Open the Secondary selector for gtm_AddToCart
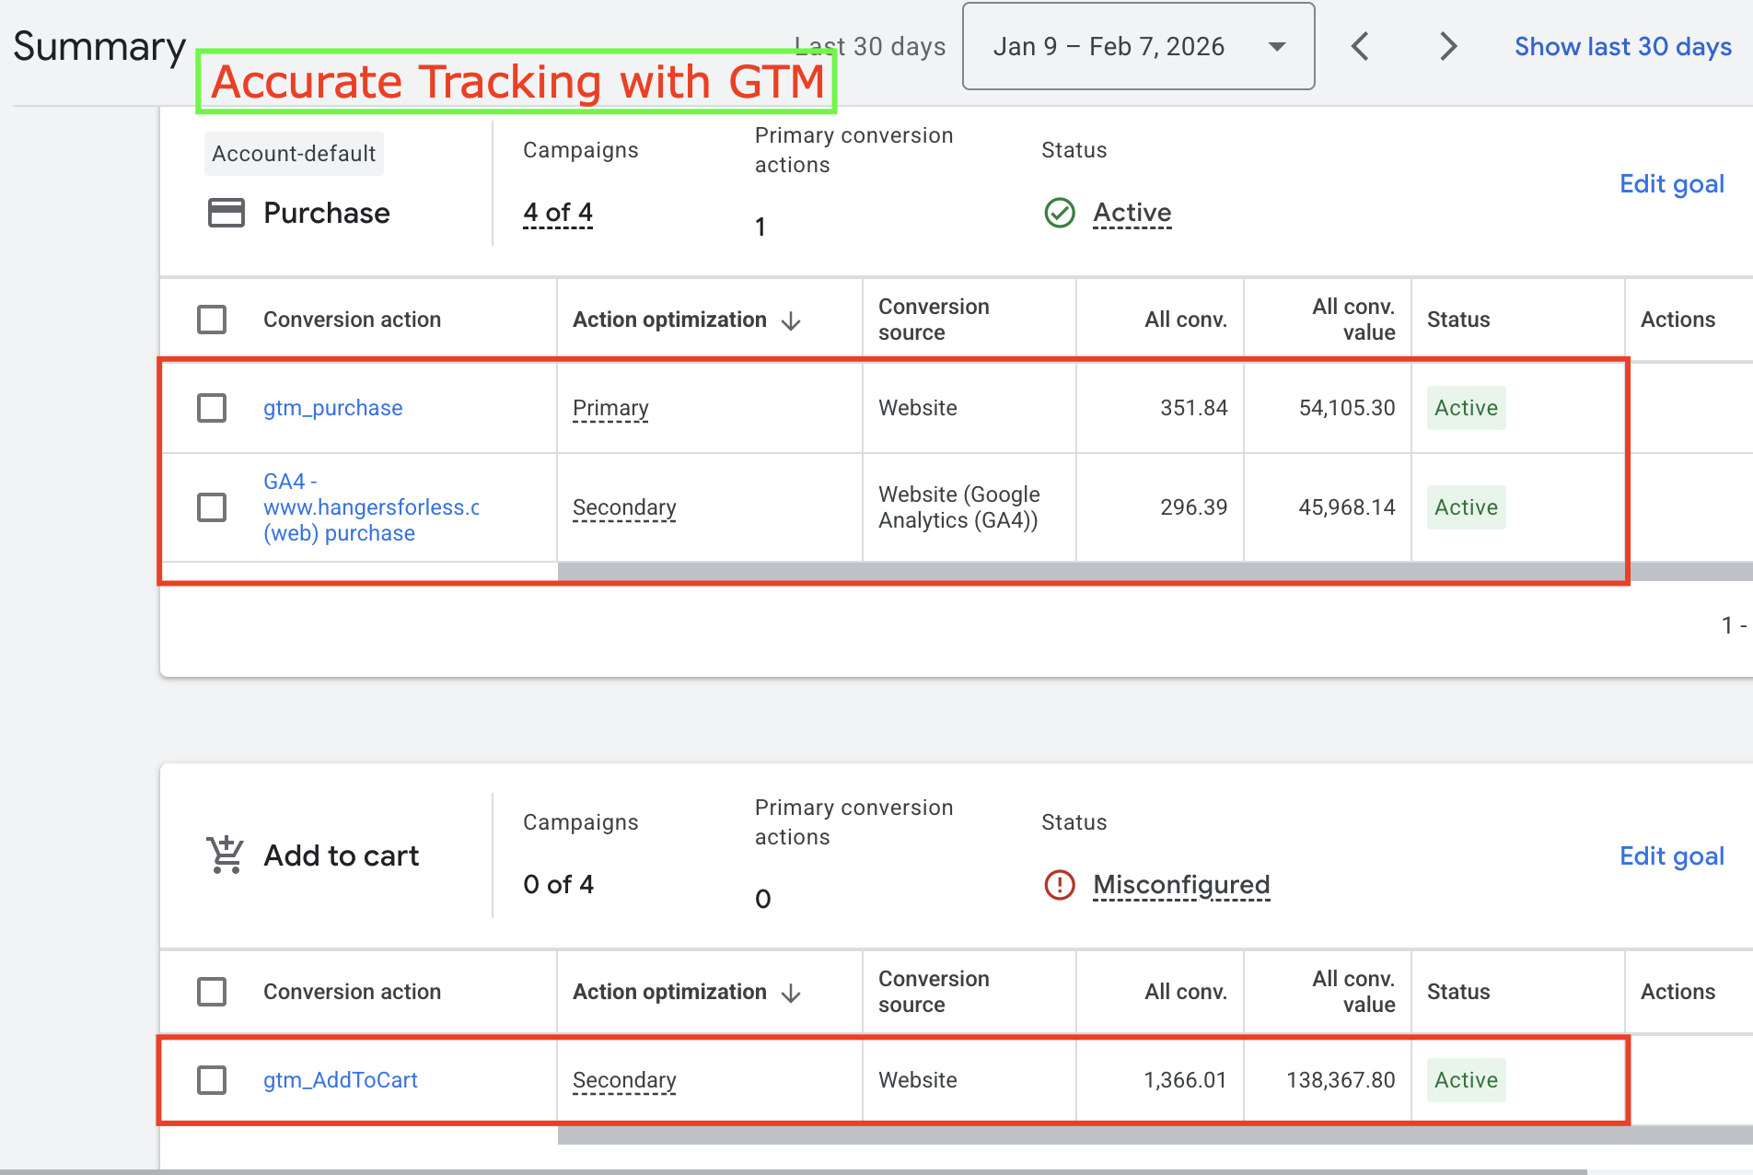The height and width of the screenshot is (1175, 1753). pyautogui.click(x=624, y=1080)
